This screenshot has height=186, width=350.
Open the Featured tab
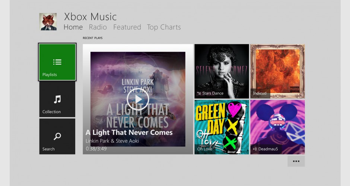pyautogui.click(x=127, y=27)
